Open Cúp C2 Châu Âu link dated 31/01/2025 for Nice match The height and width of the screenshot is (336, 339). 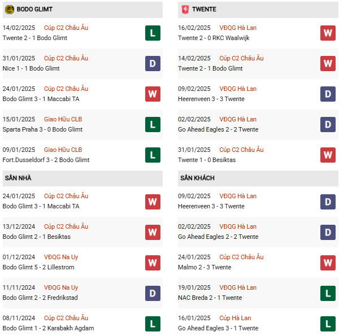66,58
